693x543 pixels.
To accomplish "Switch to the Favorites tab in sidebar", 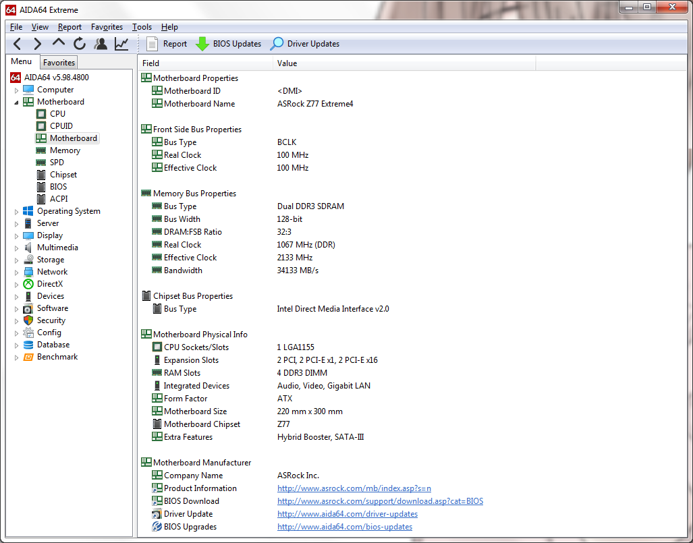I will tap(59, 63).
